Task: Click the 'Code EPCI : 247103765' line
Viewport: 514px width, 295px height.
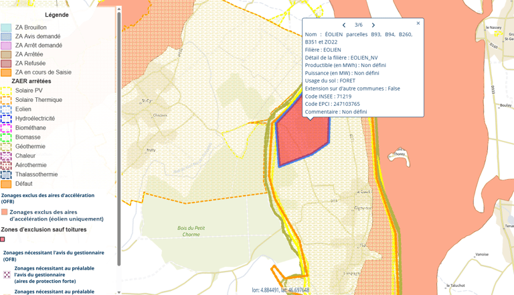Action: click(x=333, y=104)
